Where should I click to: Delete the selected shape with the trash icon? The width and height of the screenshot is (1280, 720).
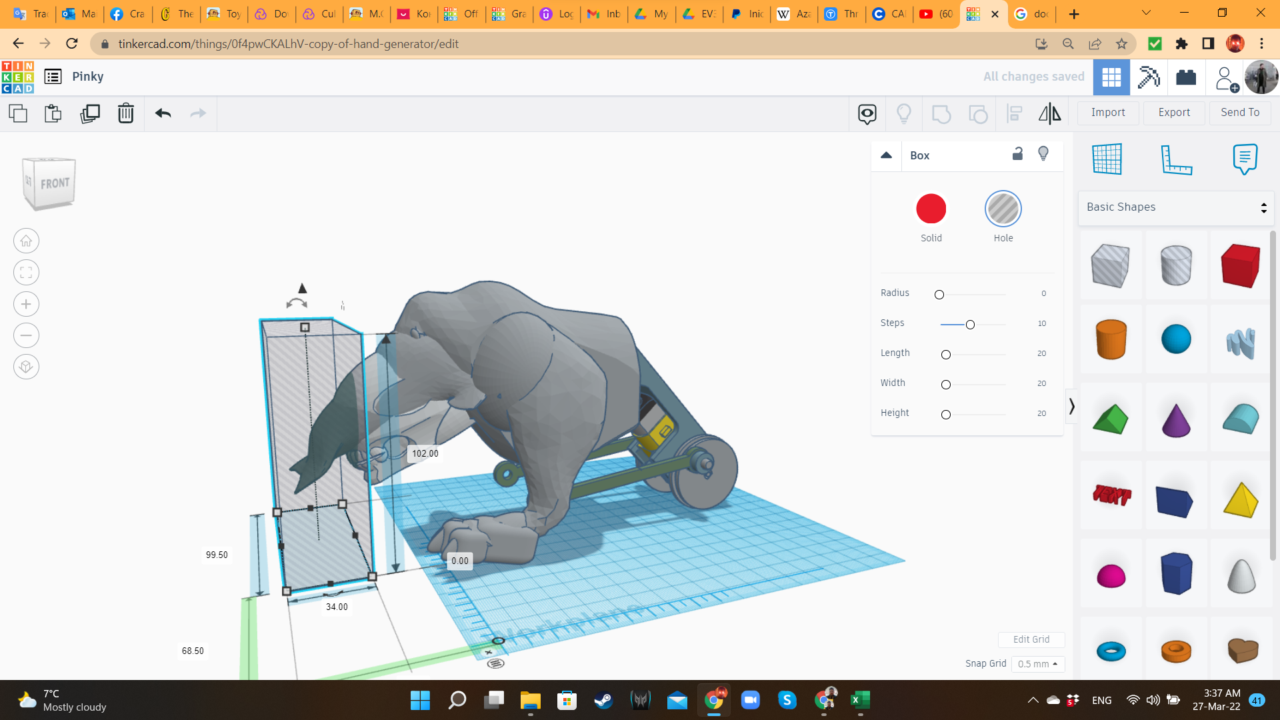[125, 113]
